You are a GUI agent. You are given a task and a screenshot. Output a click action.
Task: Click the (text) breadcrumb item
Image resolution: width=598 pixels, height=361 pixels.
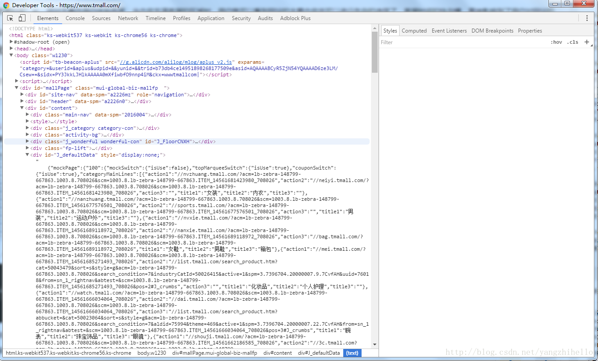pyautogui.click(x=352, y=353)
